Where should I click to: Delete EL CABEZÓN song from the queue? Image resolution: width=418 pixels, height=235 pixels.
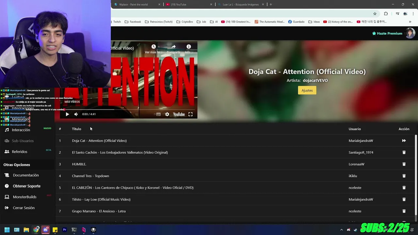click(404, 188)
